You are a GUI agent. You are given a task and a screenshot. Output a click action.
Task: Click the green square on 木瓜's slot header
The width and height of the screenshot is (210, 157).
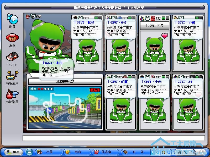(163, 18)
